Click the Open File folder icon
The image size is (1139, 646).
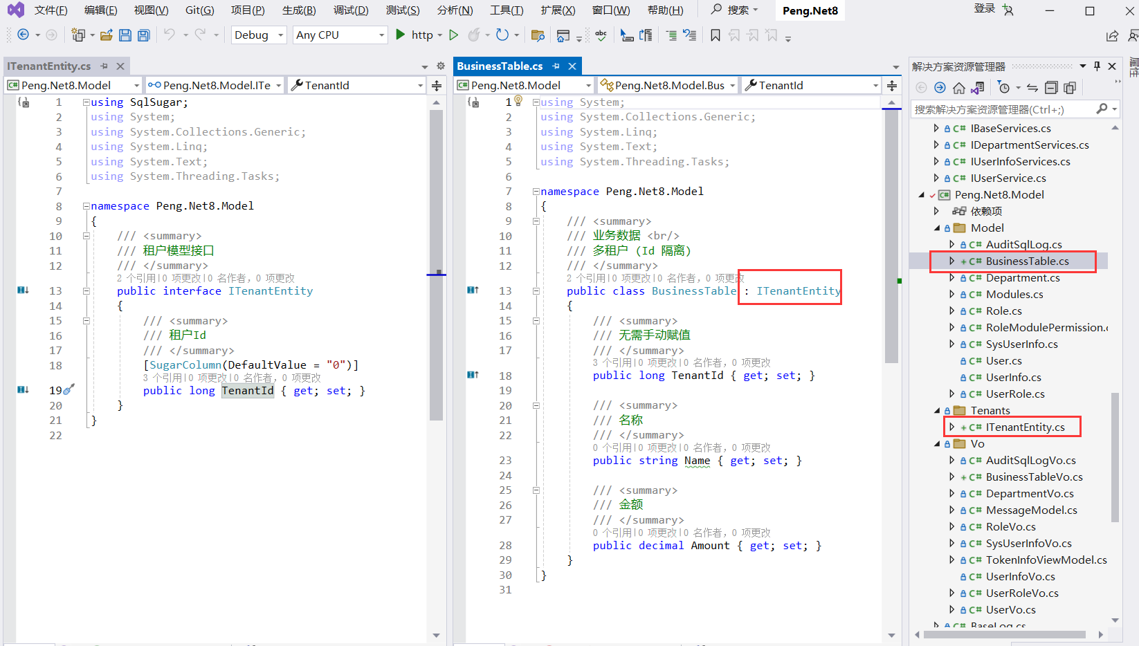point(107,35)
